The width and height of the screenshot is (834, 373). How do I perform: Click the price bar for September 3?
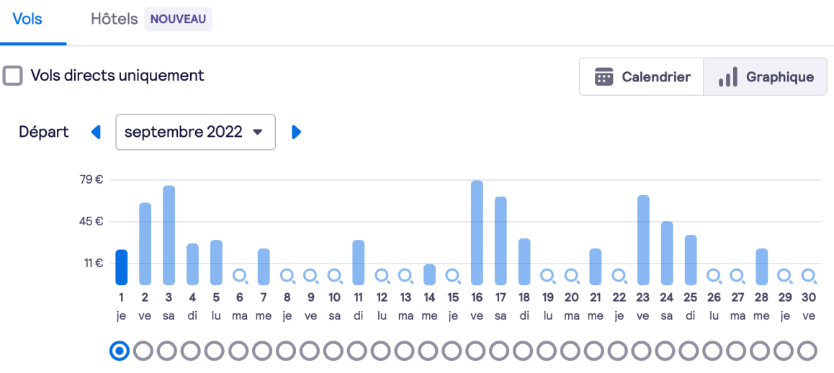(x=169, y=235)
